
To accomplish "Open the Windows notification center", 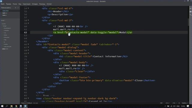I will 188,106.
